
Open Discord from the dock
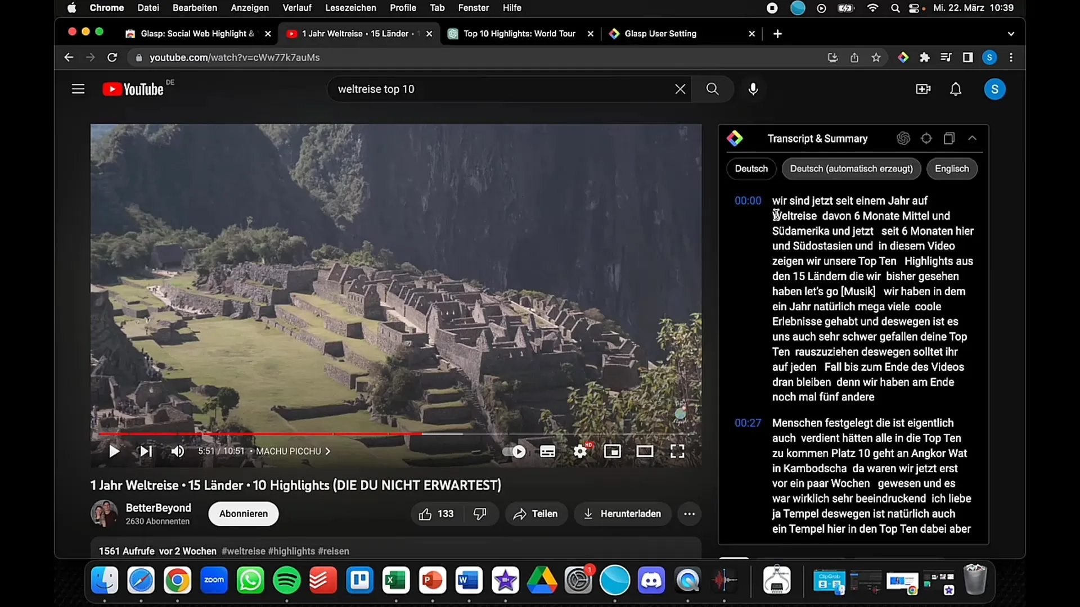651,580
